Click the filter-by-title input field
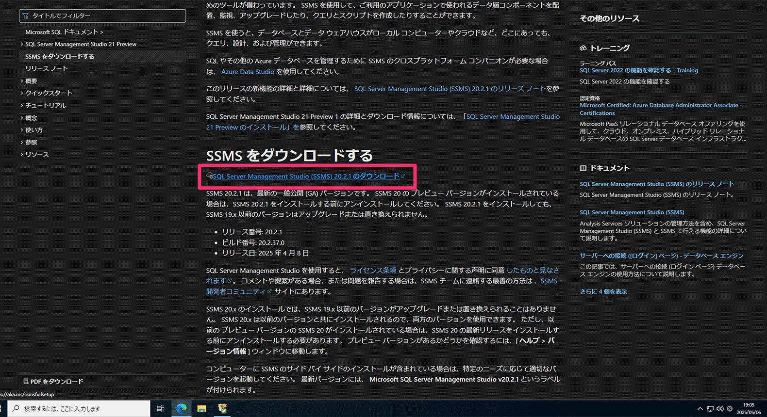This screenshot has width=767, height=417. [x=102, y=16]
